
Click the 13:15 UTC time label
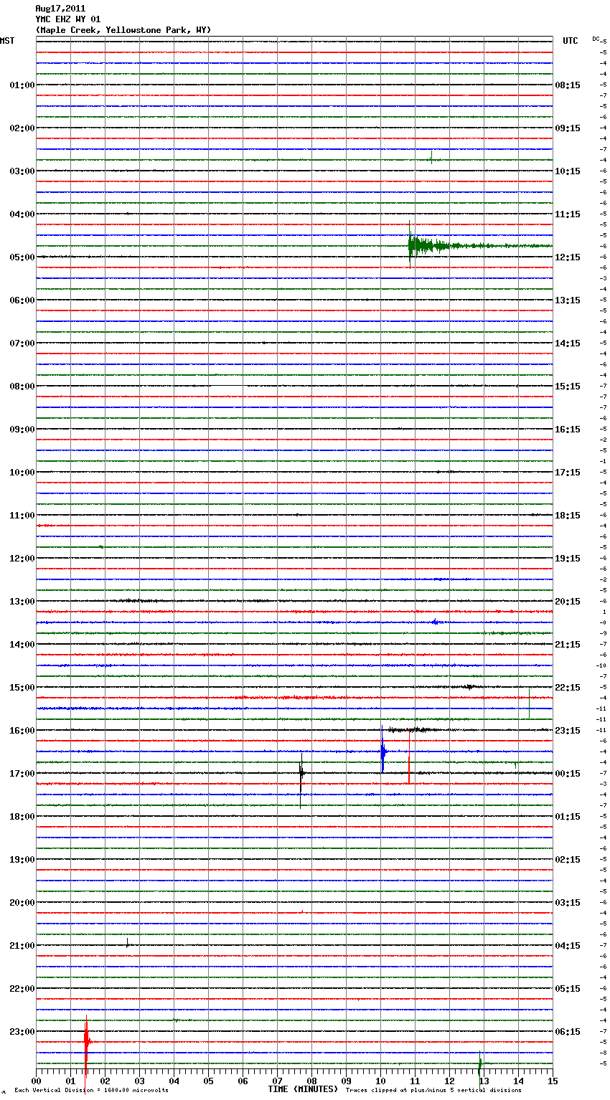click(568, 300)
